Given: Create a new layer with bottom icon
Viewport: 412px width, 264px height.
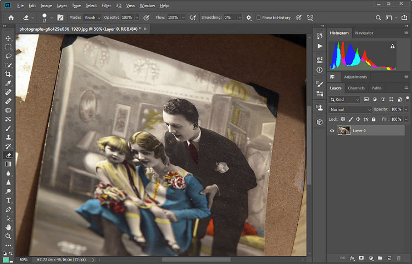Looking at the screenshot, I should coord(389,258).
